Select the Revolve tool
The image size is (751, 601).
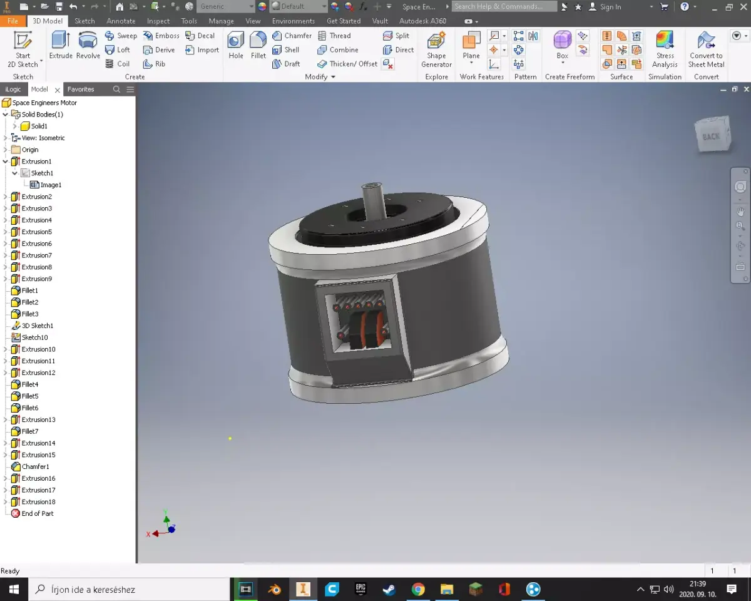point(88,45)
